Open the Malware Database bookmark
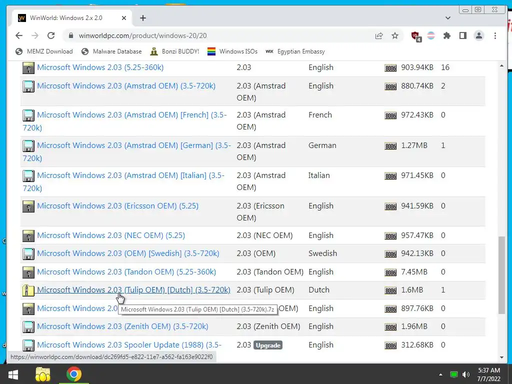The image size is (512, 384). (111, 51)
